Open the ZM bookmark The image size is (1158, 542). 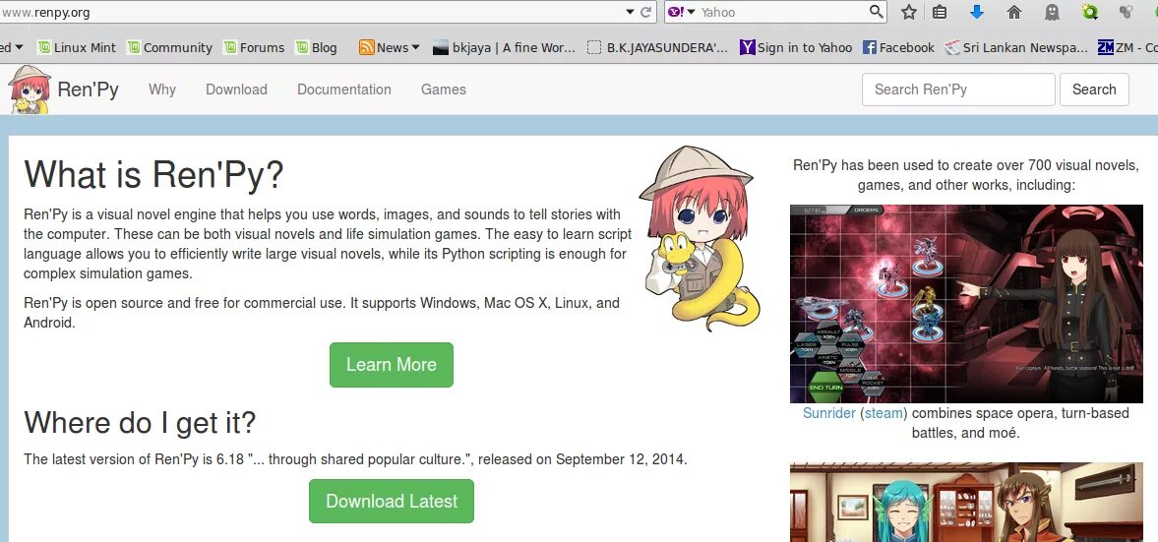pos(1128,47)
